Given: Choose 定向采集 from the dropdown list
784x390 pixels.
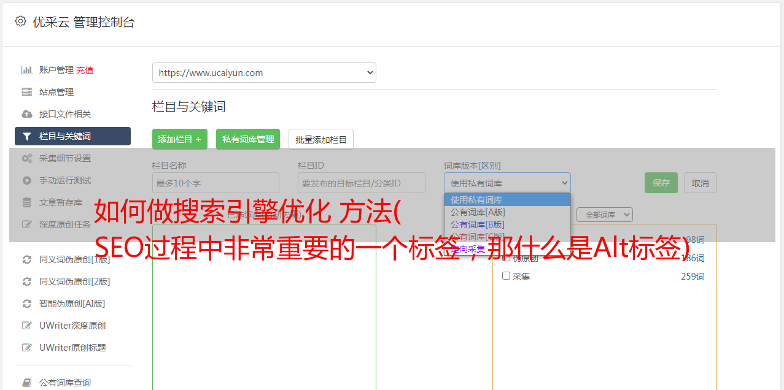Looking at the screenshot, I should tap(507, 249).
